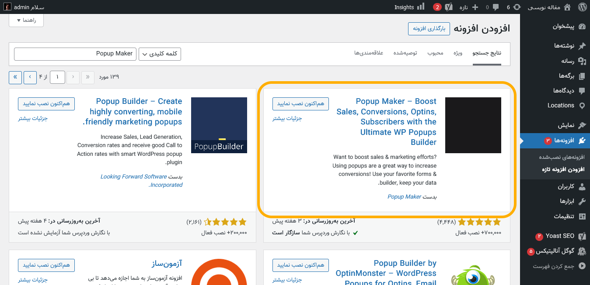Open the updates indicator showing 6

pos(514,7)
